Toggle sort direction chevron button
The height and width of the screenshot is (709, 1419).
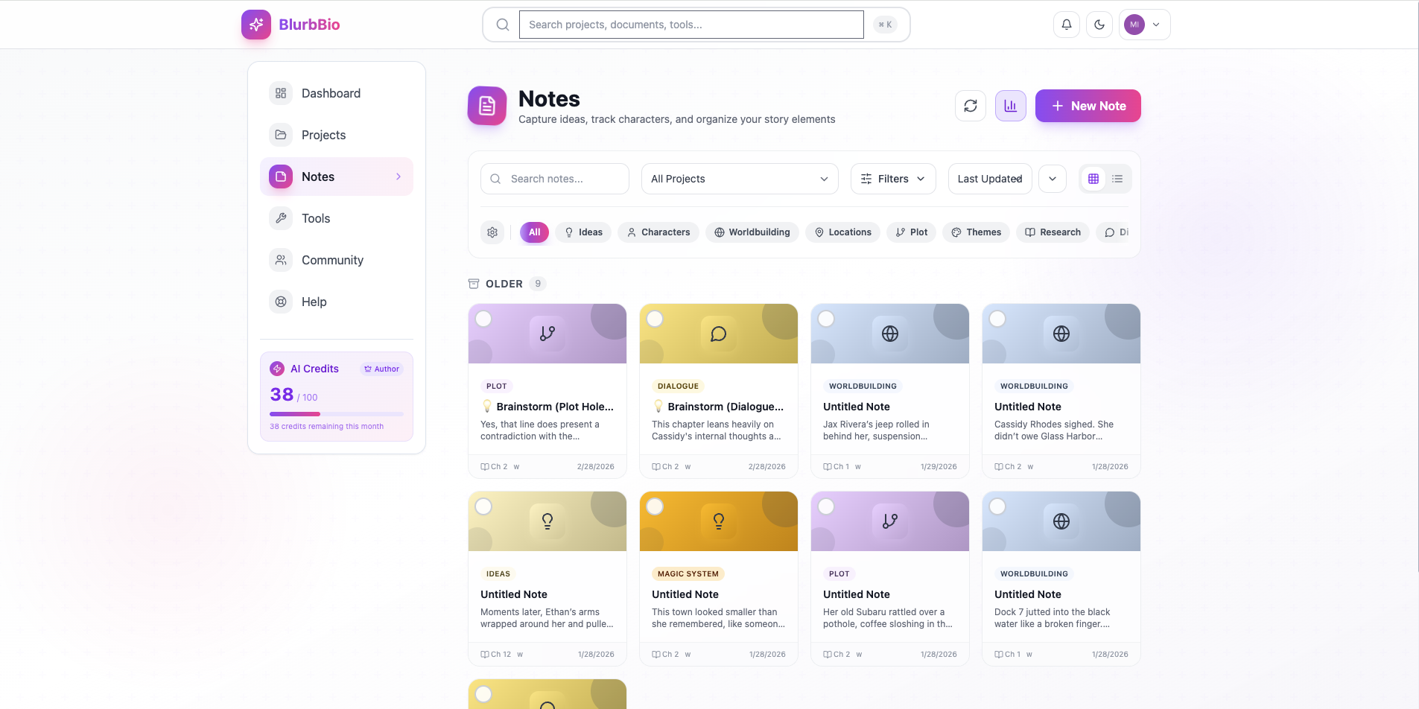(1053, 179)
